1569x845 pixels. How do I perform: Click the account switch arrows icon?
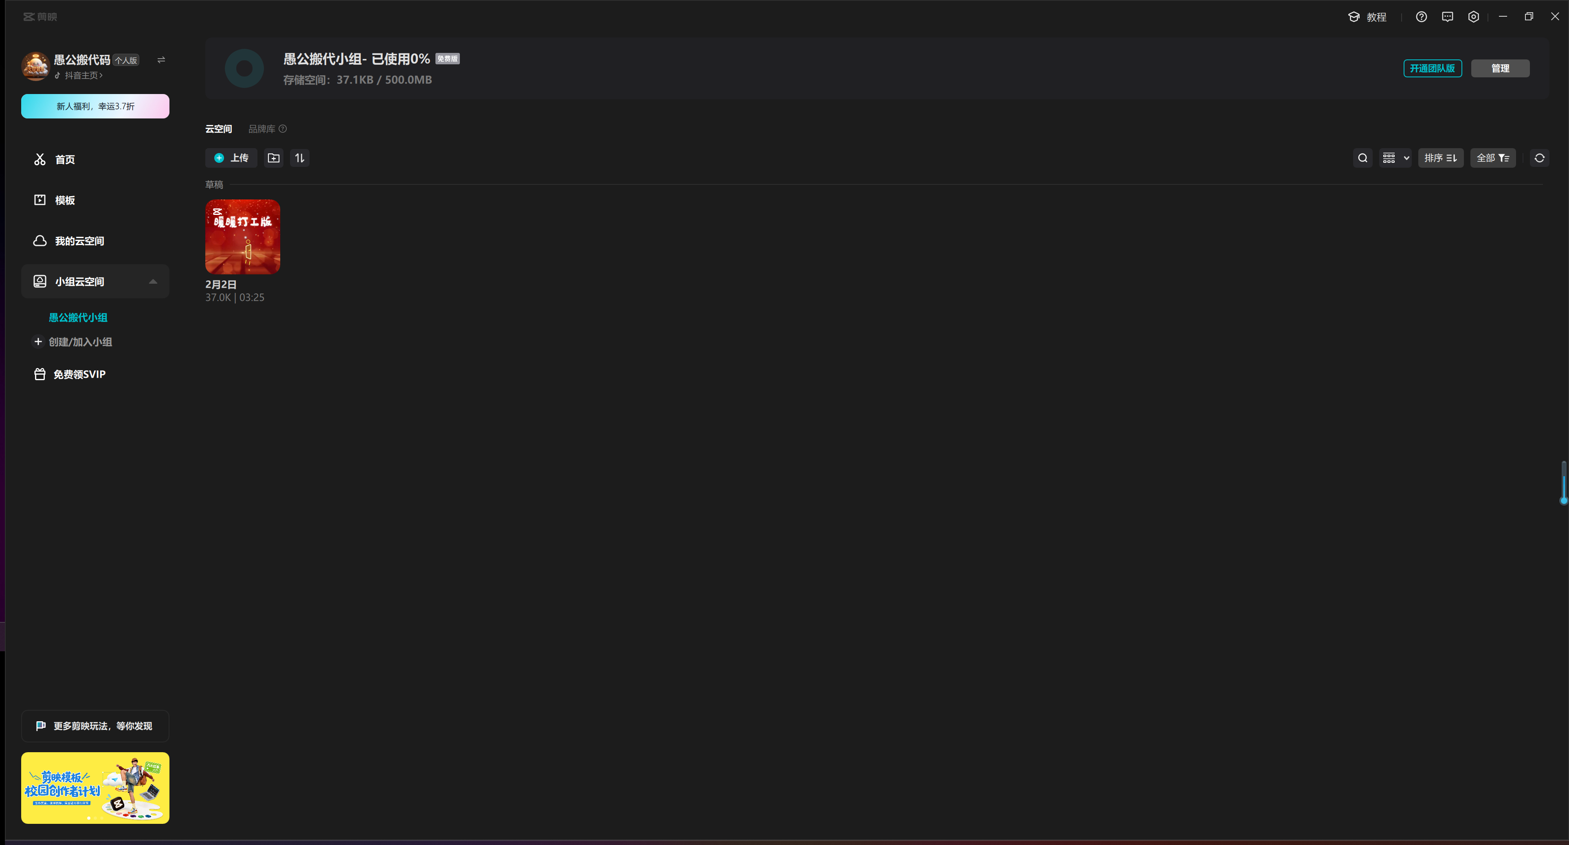(x=161, y=60)
